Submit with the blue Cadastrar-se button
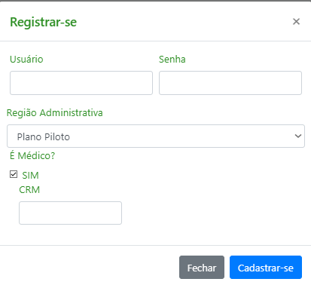This screenshot has height=288, width=311. [266, 268]
